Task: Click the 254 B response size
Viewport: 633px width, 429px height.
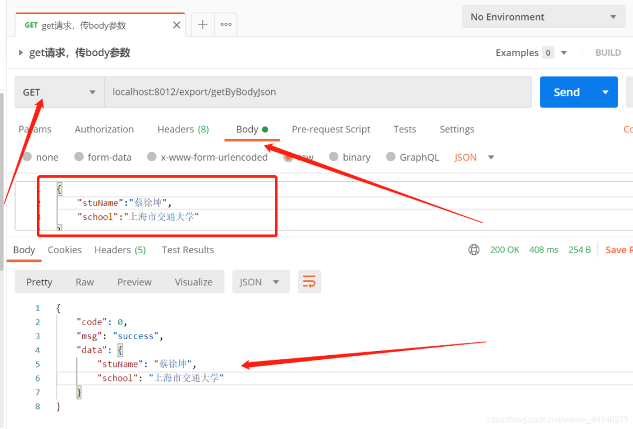Action: click(580, 250)
